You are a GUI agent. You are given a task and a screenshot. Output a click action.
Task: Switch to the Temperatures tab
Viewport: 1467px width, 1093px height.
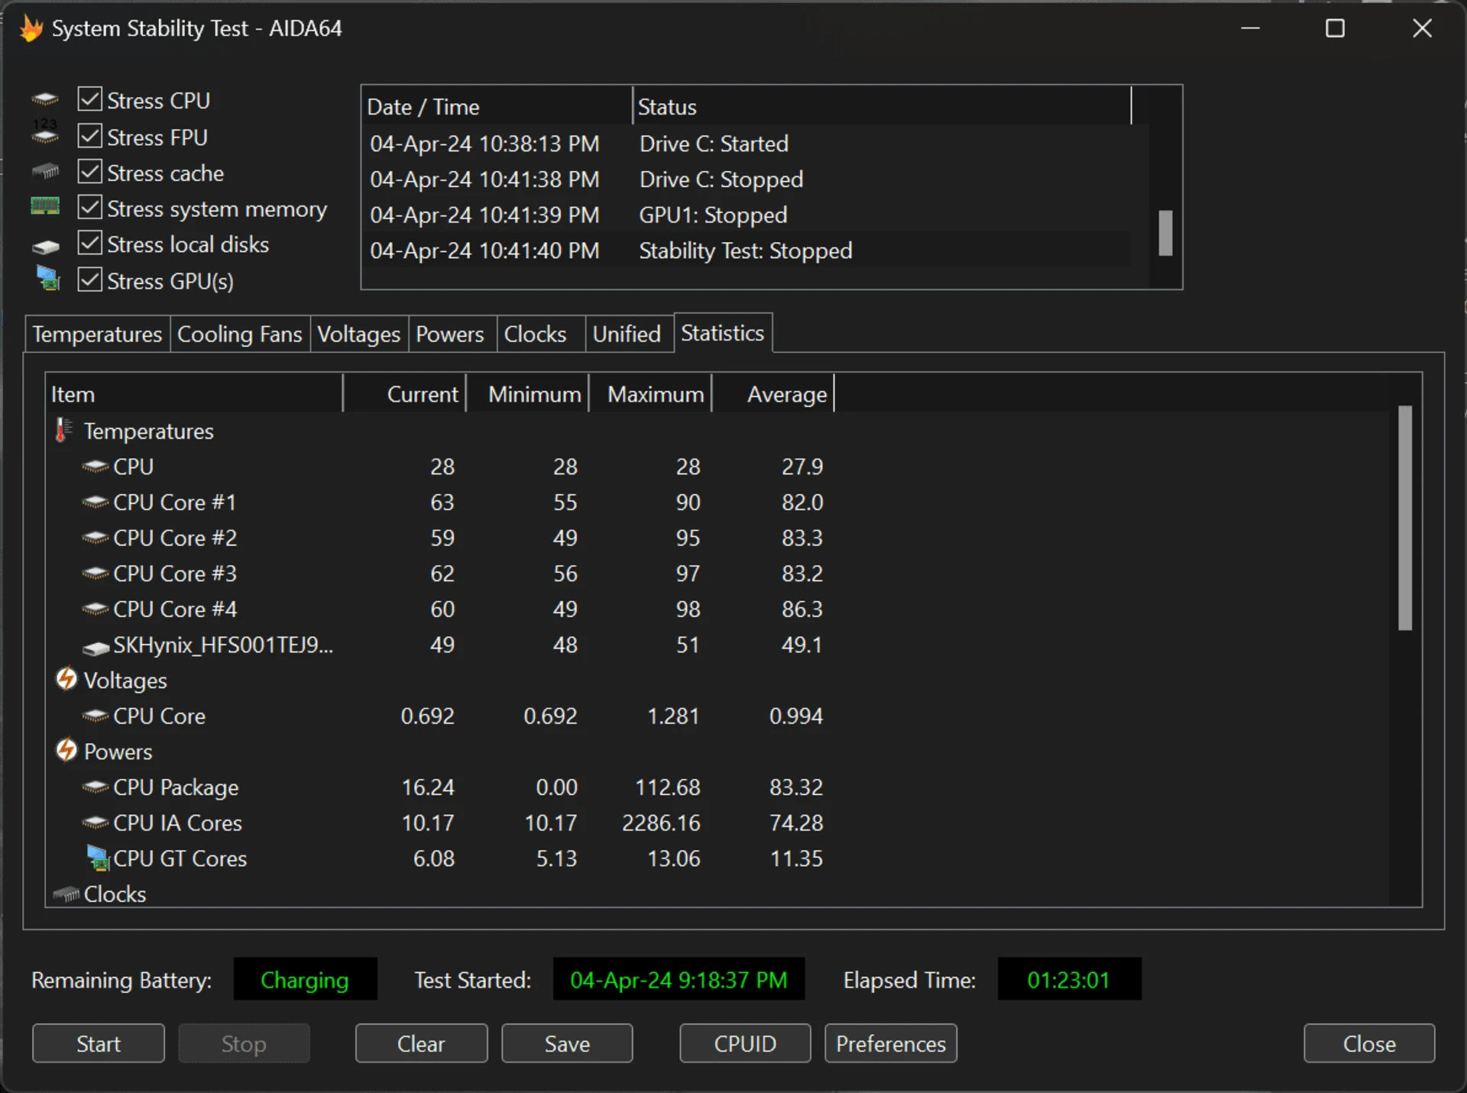point(97,334)
